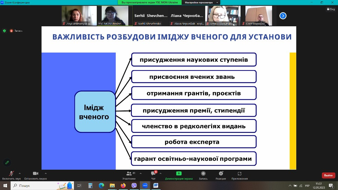Image resolution: width=338 pixels, height=190 pixels.
Task: Open the Настройки просмотра view options dropdown
Action: pos(197,2)
